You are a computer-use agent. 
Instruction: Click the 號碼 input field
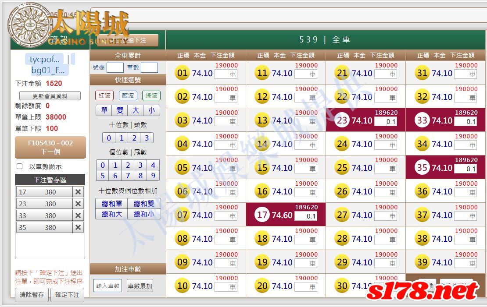pos(115,67)
